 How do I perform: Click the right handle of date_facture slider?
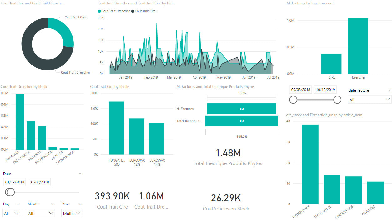(x=337, y=100)
